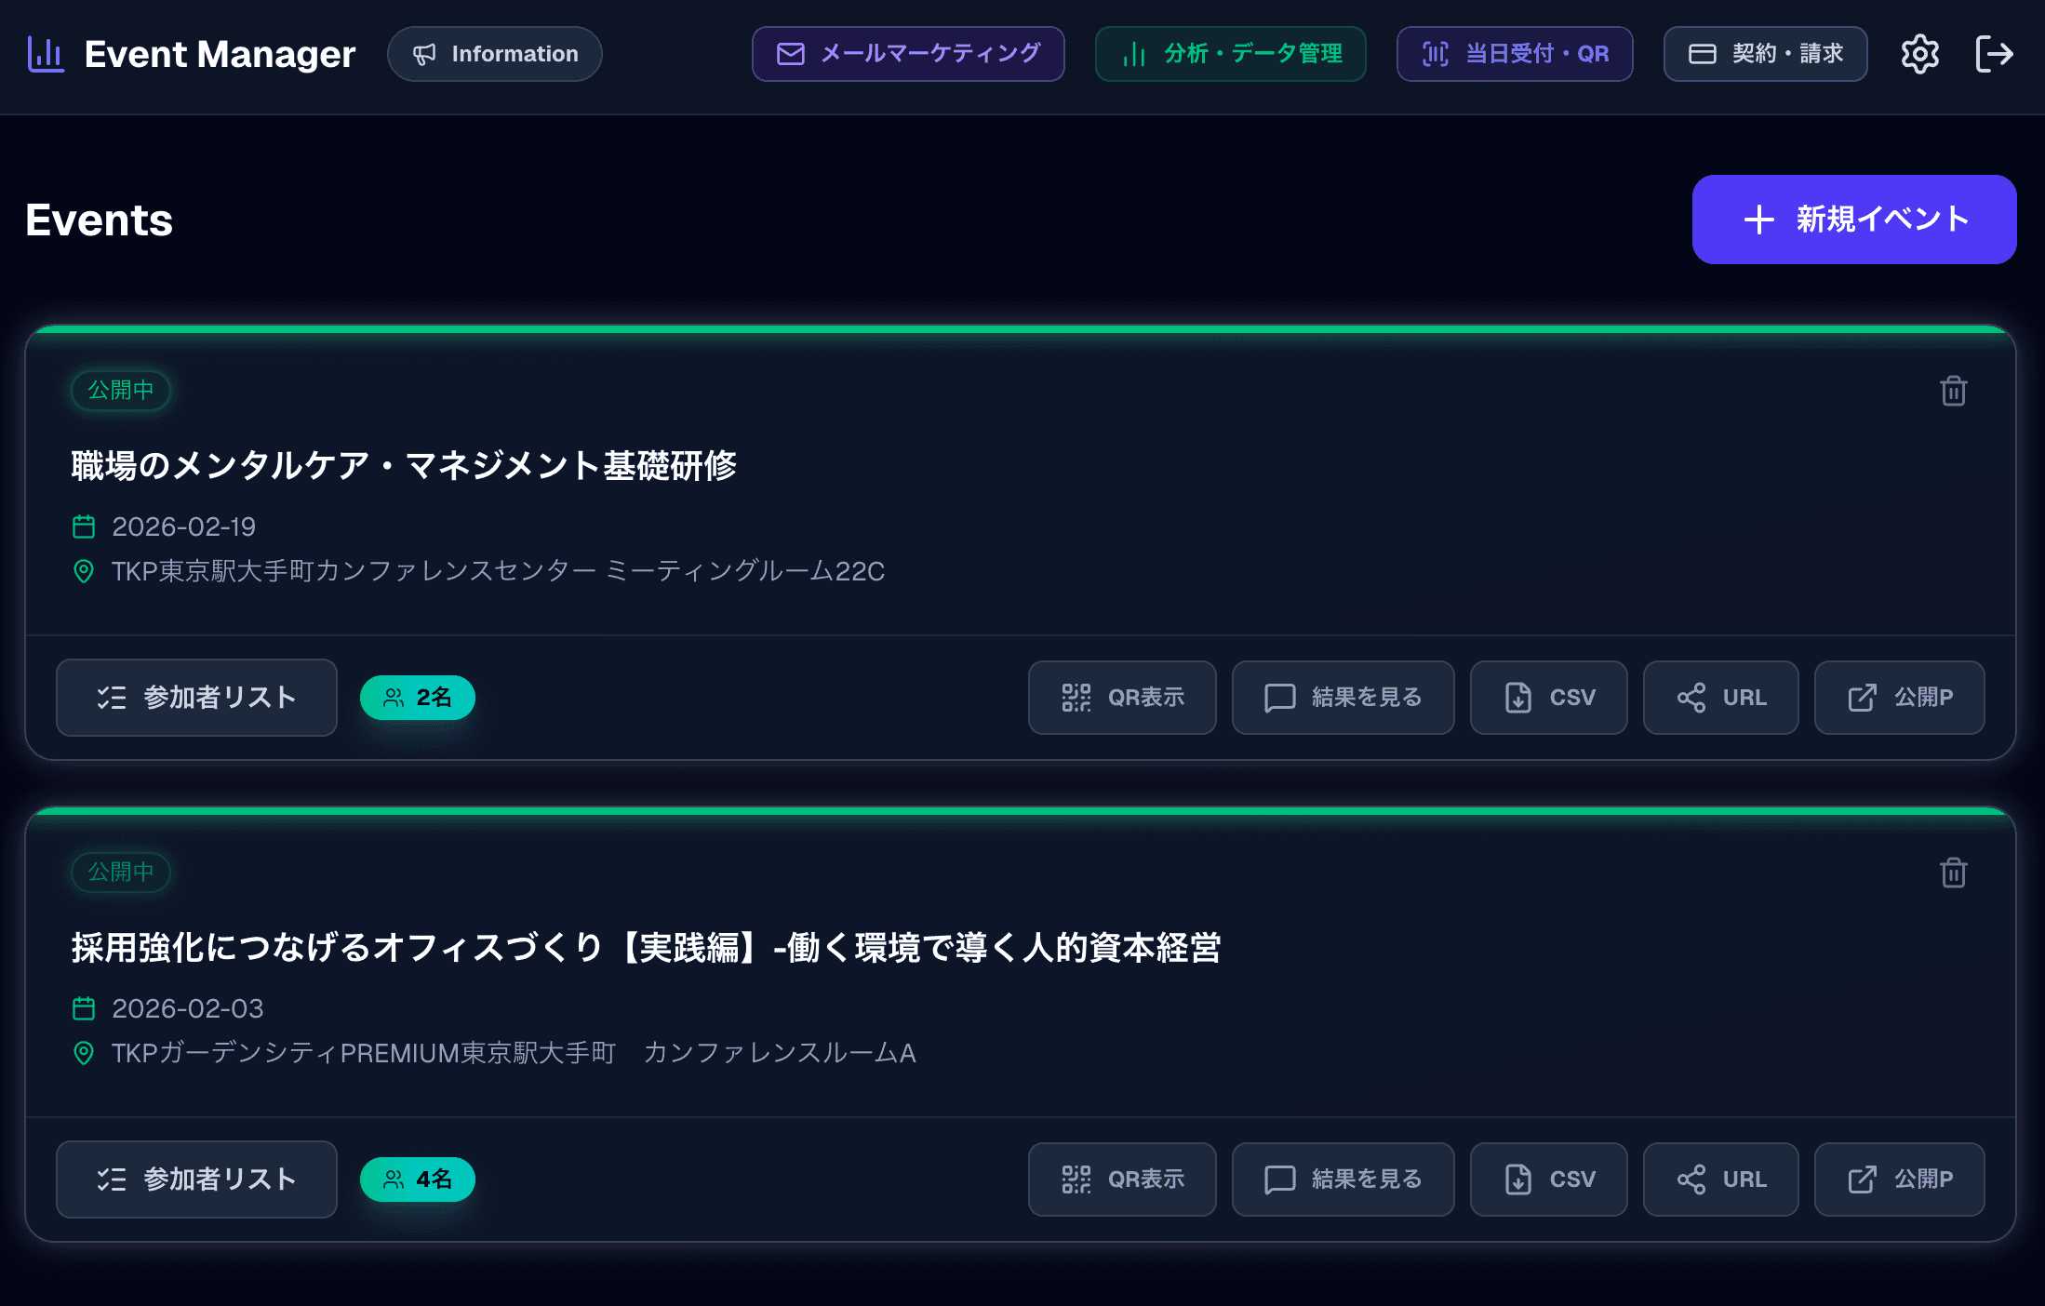2045x1306 pixels.
Task: Click the Event Manager bar chart logo
Action: click(45, 54)
